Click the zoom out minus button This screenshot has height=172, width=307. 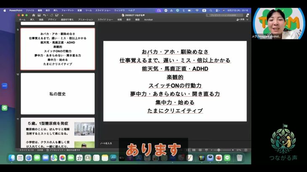pyautogui.click(x=212, y=150)
